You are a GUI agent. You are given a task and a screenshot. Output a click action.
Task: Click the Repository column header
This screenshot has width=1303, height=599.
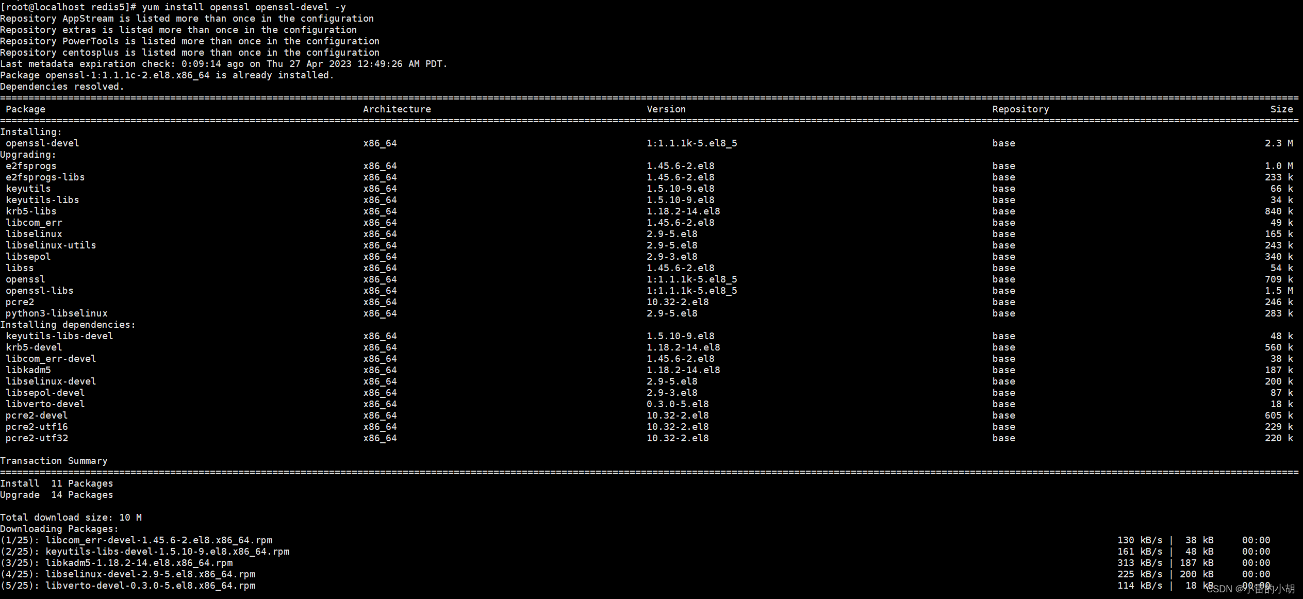point(1019,109)
